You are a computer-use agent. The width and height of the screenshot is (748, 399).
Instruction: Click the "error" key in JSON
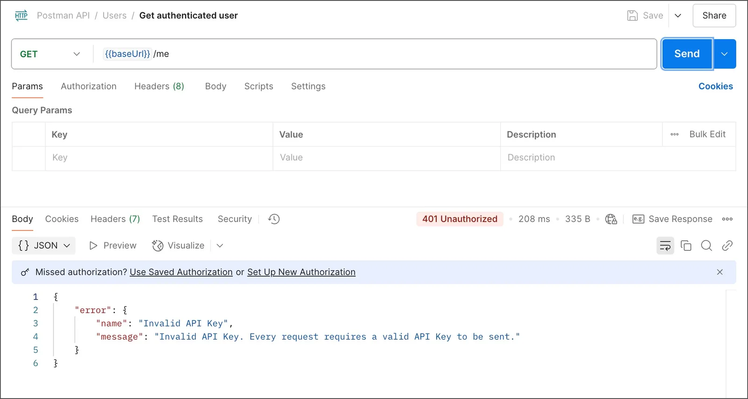(x=93, y=310)
